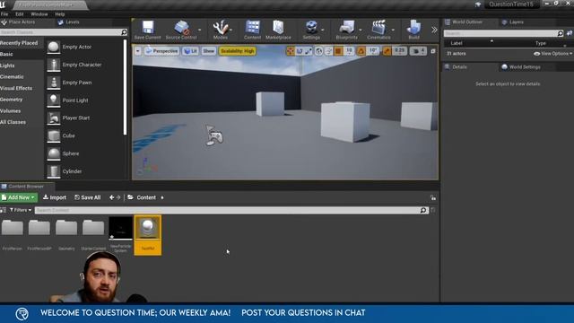Select the Cylinder shape icon
The image size is (574, 323).
pos(54,171)
